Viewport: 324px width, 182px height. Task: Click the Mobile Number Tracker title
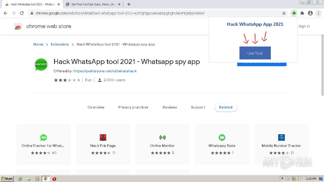point(281,146)
